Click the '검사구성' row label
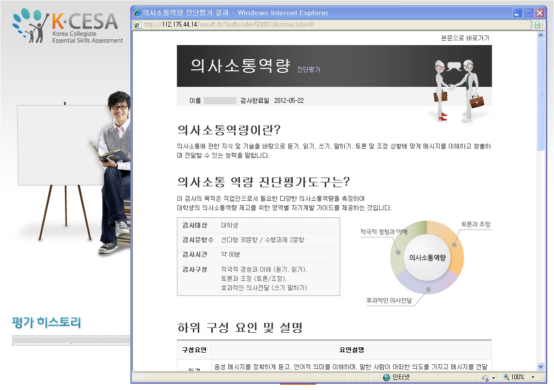 [x=195, y=269]
